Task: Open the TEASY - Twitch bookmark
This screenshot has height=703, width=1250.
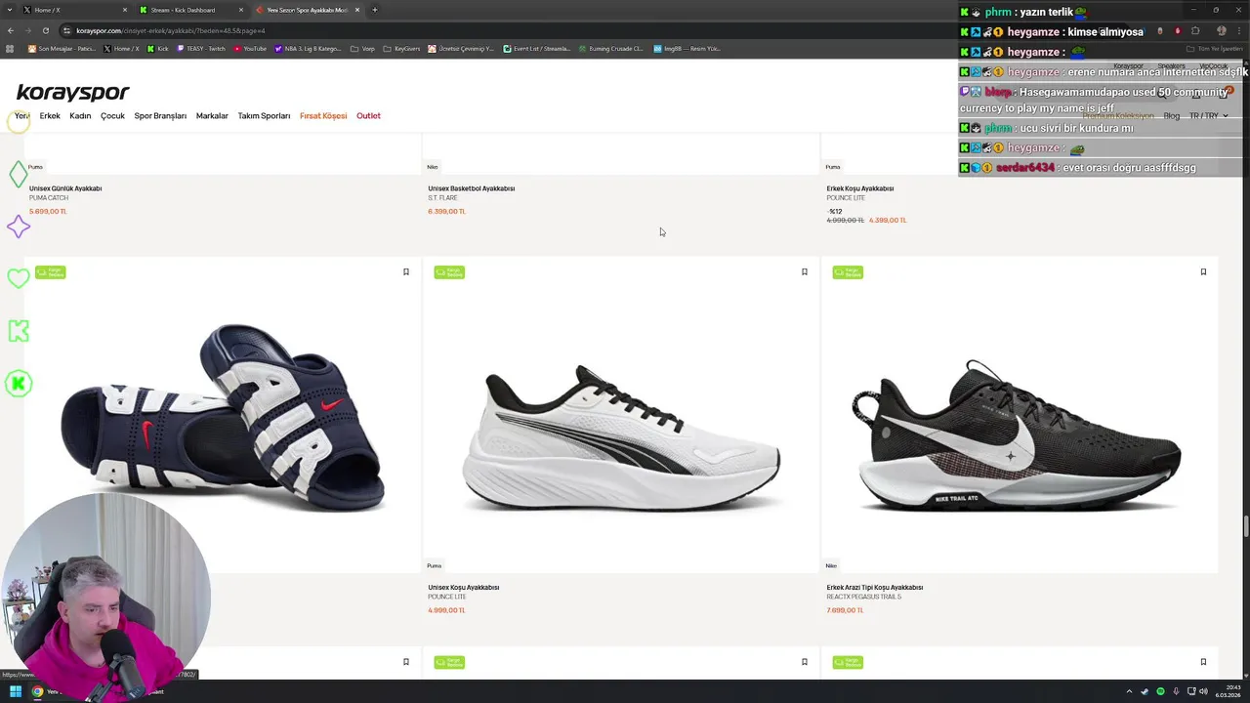Action: [201, 49]
